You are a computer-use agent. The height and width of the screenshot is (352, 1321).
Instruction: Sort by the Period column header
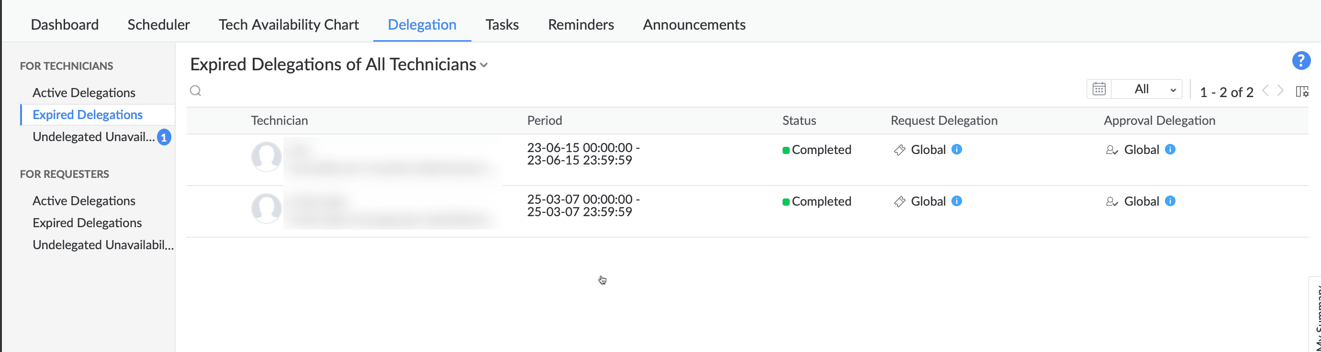point(545,121)
